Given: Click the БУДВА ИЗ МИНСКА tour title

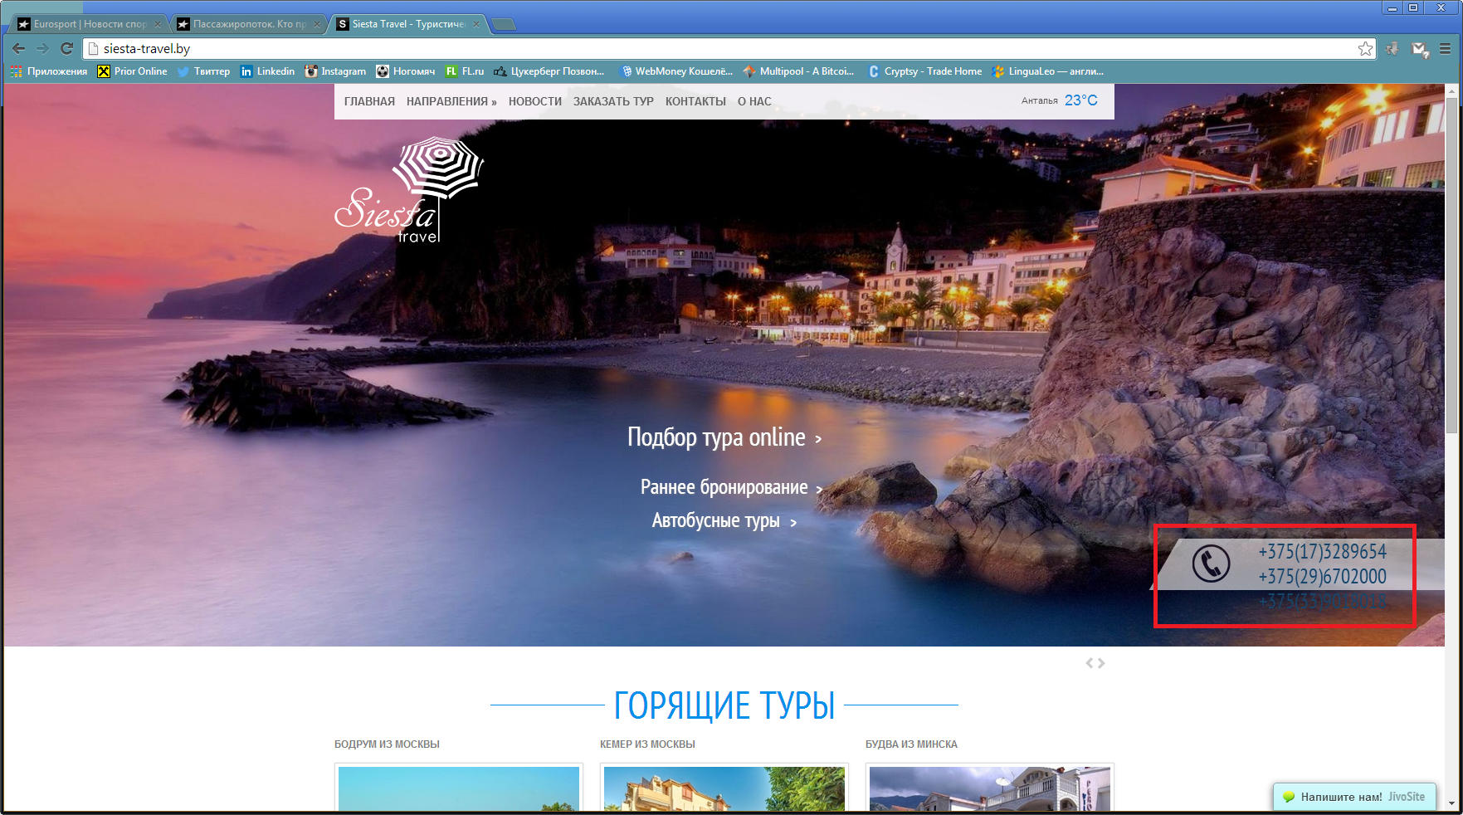Looking at the screenshot, I should point(911,744).
